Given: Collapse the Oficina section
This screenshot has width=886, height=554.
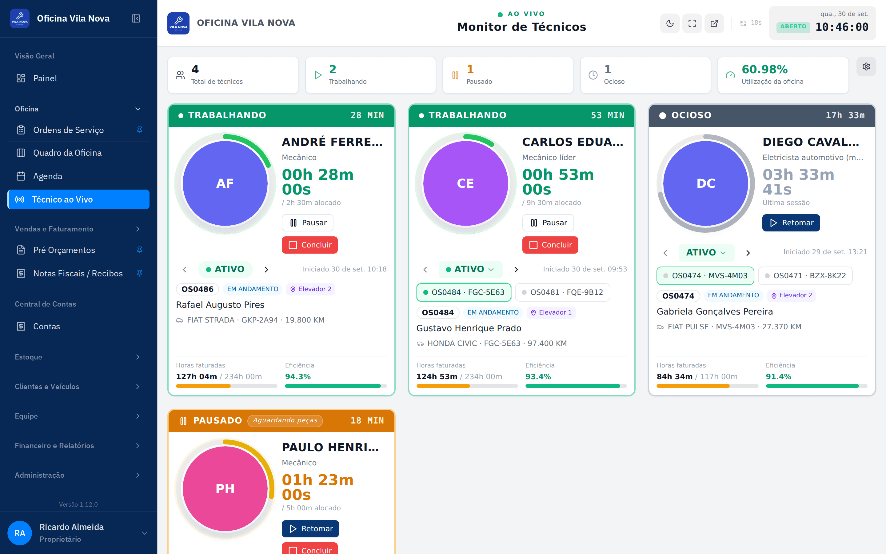Looking at the screenshot, I should (78, 109).
